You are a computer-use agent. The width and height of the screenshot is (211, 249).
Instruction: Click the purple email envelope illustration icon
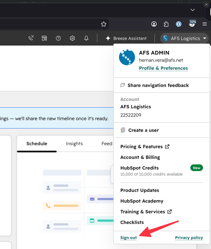click(x=92, y=199)
